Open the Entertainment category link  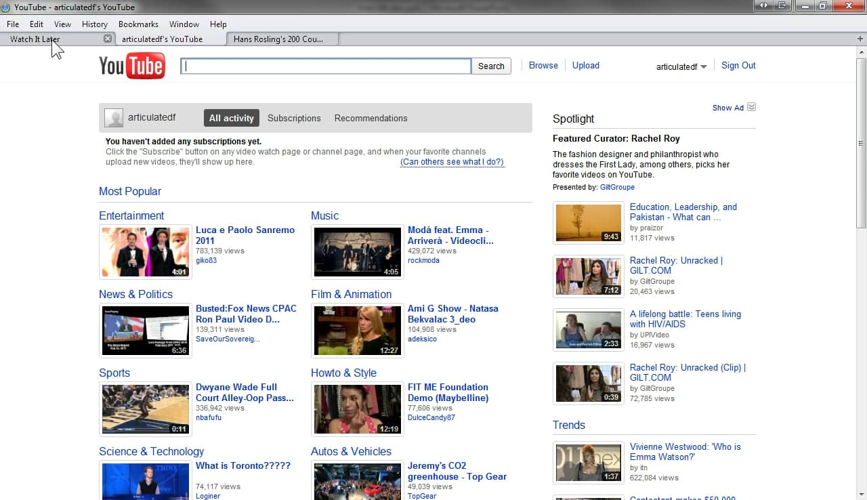(131, 215)
